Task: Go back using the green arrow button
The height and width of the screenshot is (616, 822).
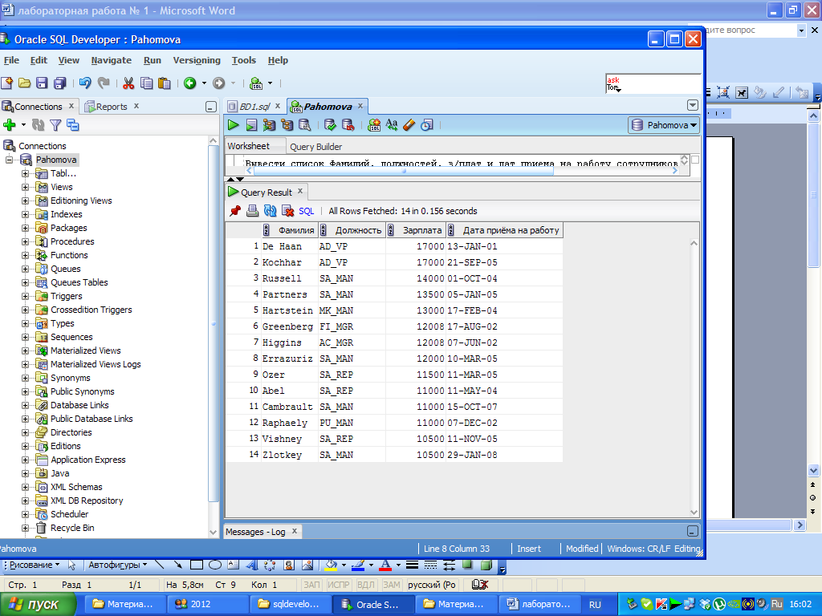Action: point(189,83)
